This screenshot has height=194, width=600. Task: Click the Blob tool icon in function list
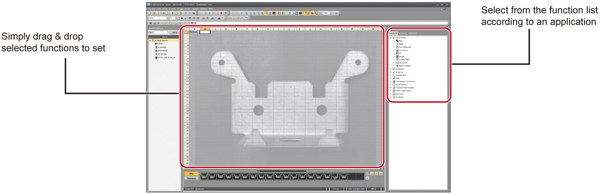pos(397,41)
